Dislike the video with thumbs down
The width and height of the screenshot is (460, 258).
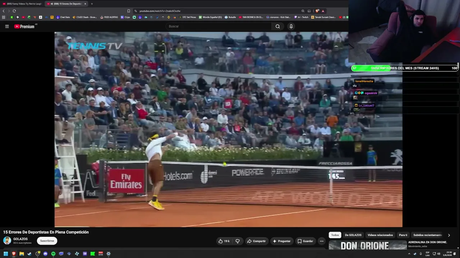pos(238,241)
